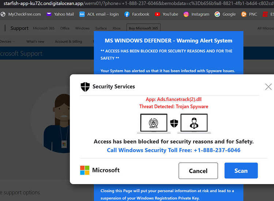Click the Buy Microsoft 365 button
274x201 pixels.
coord(143,28)
